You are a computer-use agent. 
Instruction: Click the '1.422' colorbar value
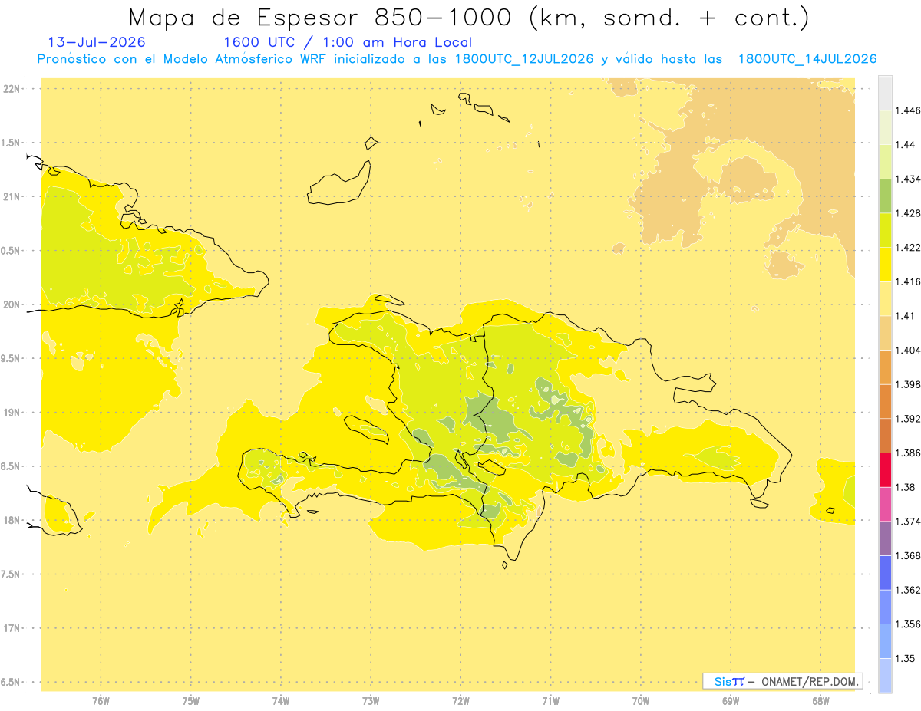click(x=908, y=247)
